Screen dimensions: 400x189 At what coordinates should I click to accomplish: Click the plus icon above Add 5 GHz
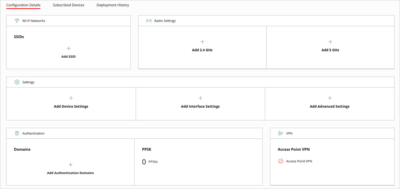330,42
